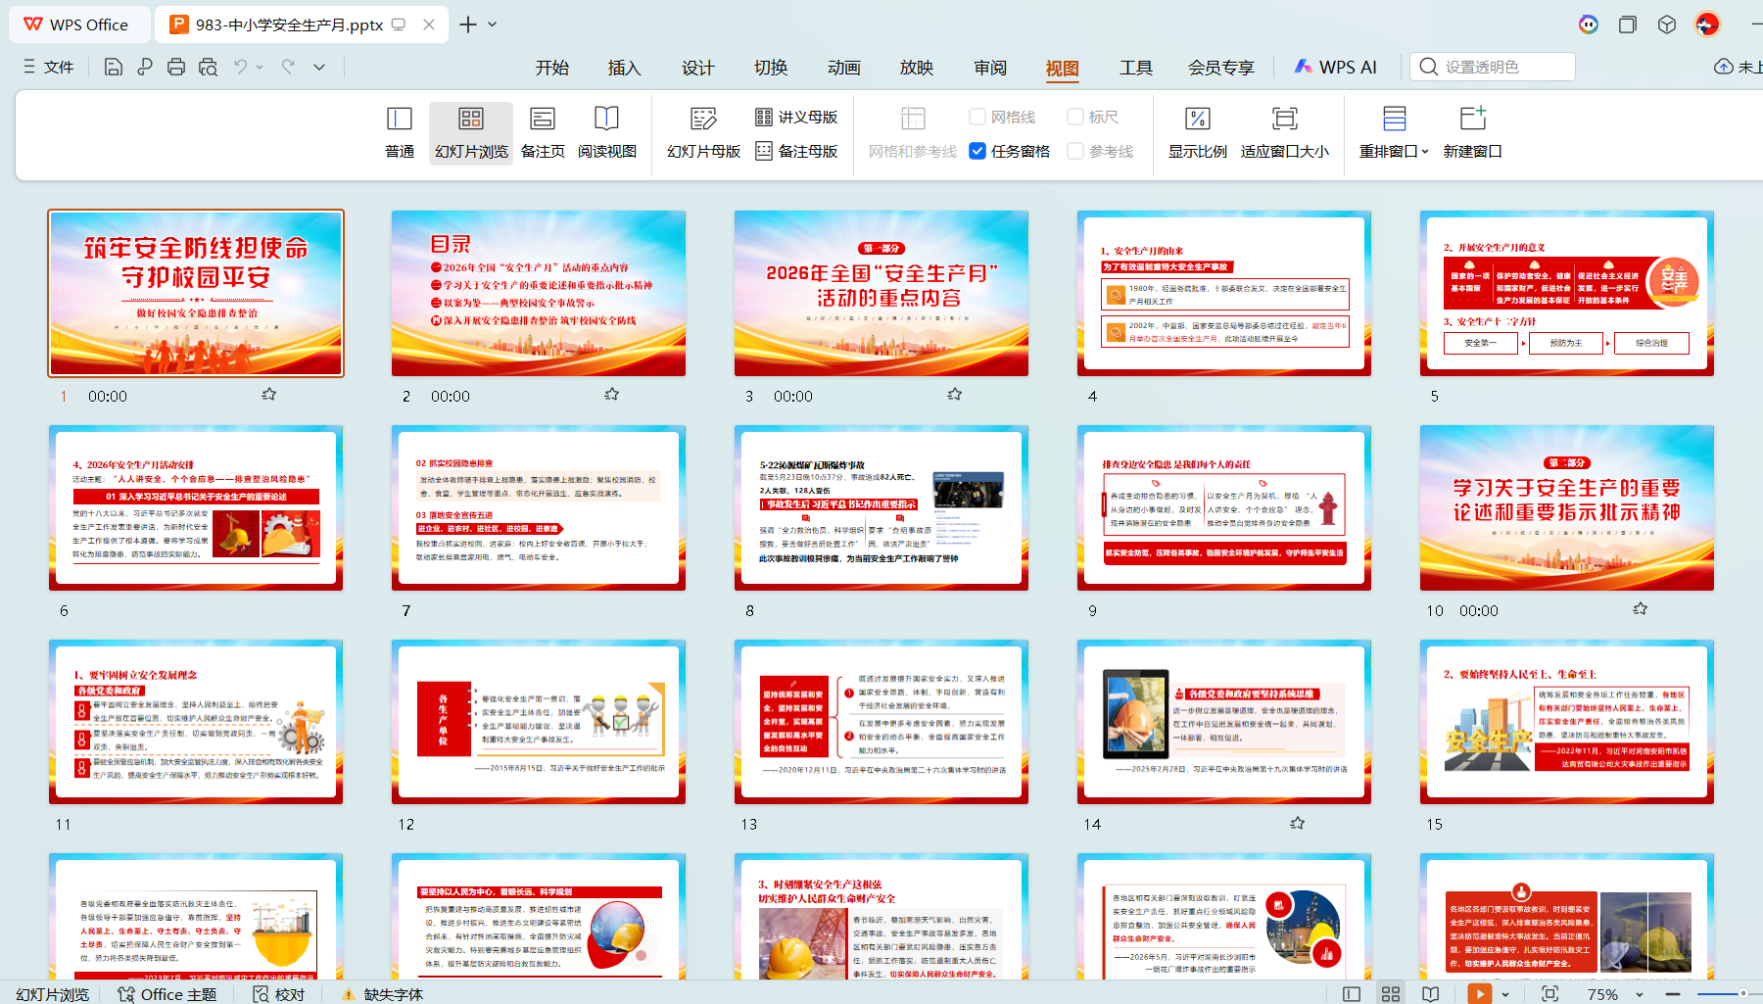Viewport: 1763px width, 1004px height.
Task: Click the Redo arrow icon
Action: click(x=288, y=67)
